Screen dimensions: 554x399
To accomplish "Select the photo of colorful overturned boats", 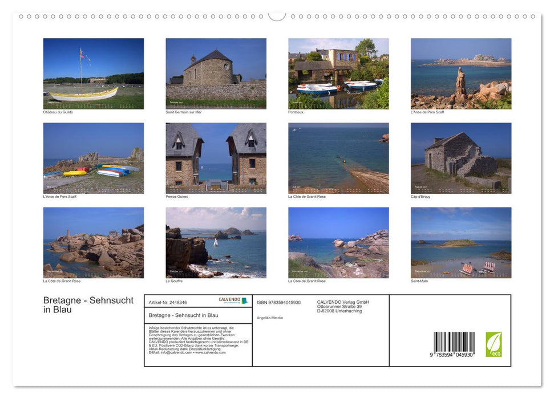I will coord(94,158).
